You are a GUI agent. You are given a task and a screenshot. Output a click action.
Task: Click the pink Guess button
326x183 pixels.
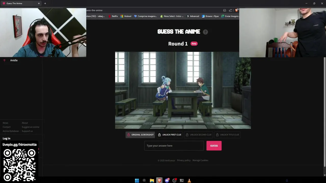click(214, 146)
